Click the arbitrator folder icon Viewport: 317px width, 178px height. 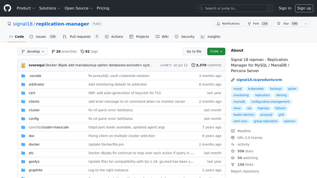point(23,84)
